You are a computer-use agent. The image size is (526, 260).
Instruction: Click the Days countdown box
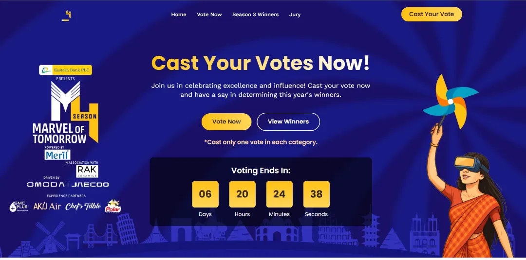click(205, 194)
